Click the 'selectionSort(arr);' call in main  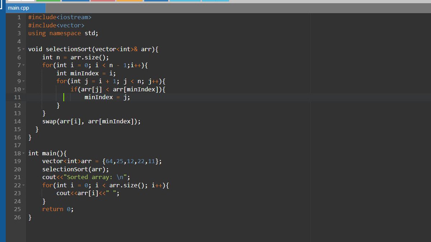pyautogui.click(x=75, y=169)
